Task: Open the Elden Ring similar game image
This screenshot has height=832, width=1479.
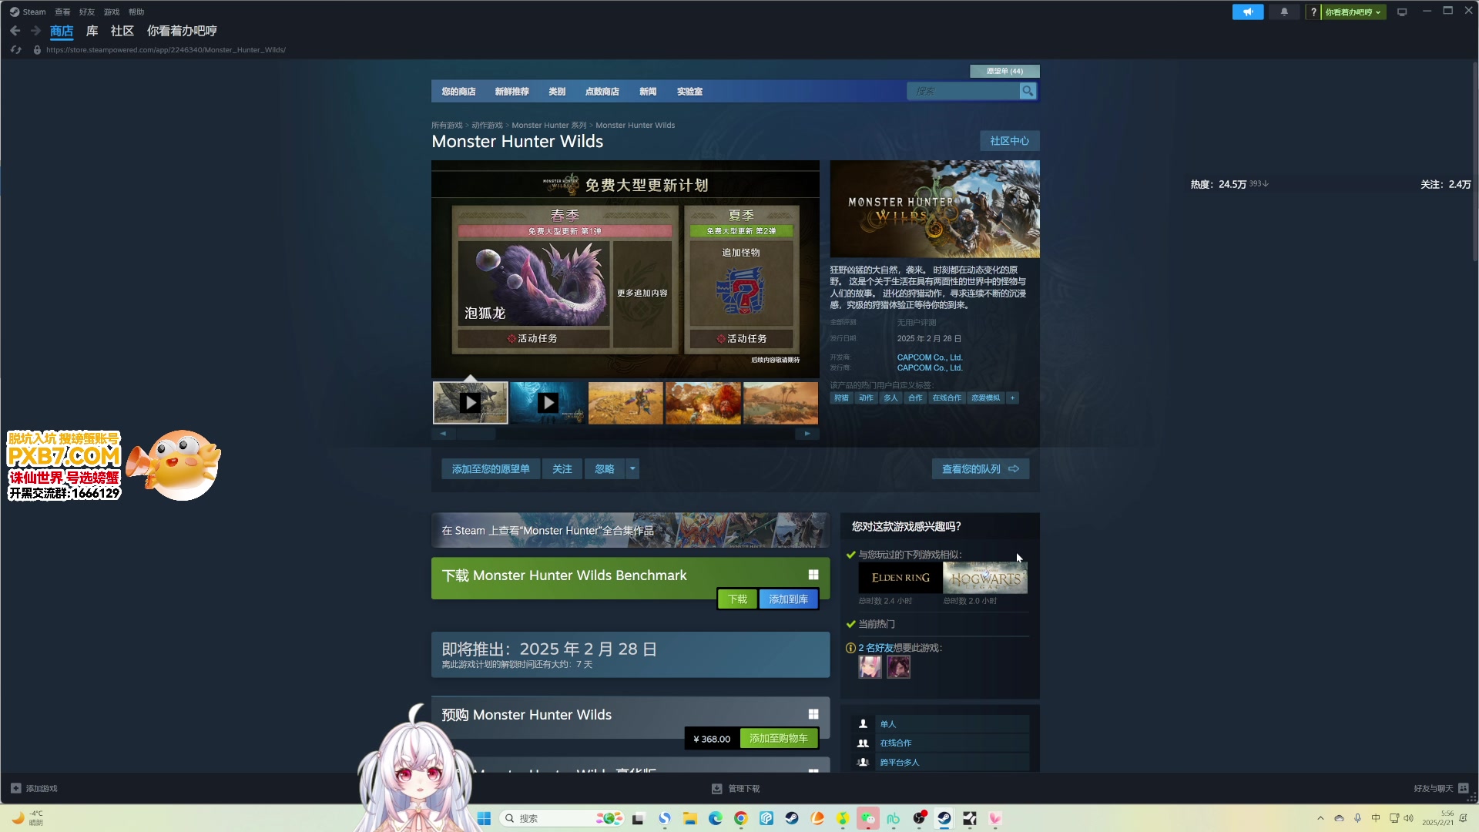Action: (900, 578)
